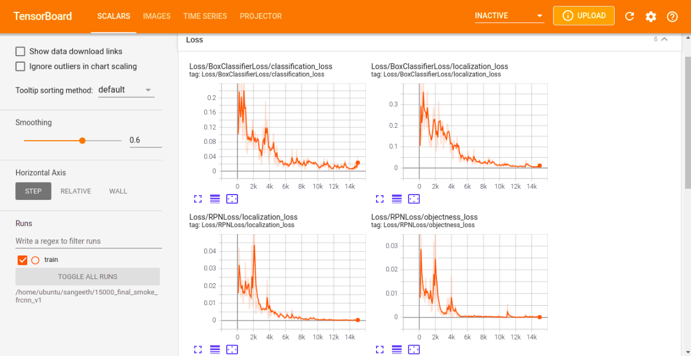This screenshot has height=356, width=691.
Task: Click the TOGGLE ALL RUNS button
Action: click(x=88, y=277)
